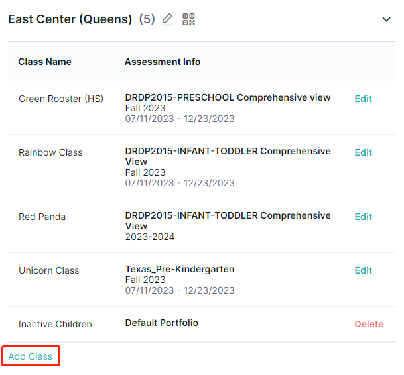The width and height of the screenshot is (404, 375).
Task: Edit the Green Rooster (HS) class
Action: pos(363,99)
